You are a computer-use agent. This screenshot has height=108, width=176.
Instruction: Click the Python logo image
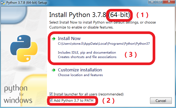tap(24, 48)
